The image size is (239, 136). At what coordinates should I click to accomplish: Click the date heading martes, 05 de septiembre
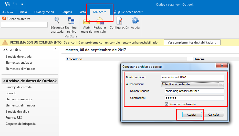pos(96,50)
